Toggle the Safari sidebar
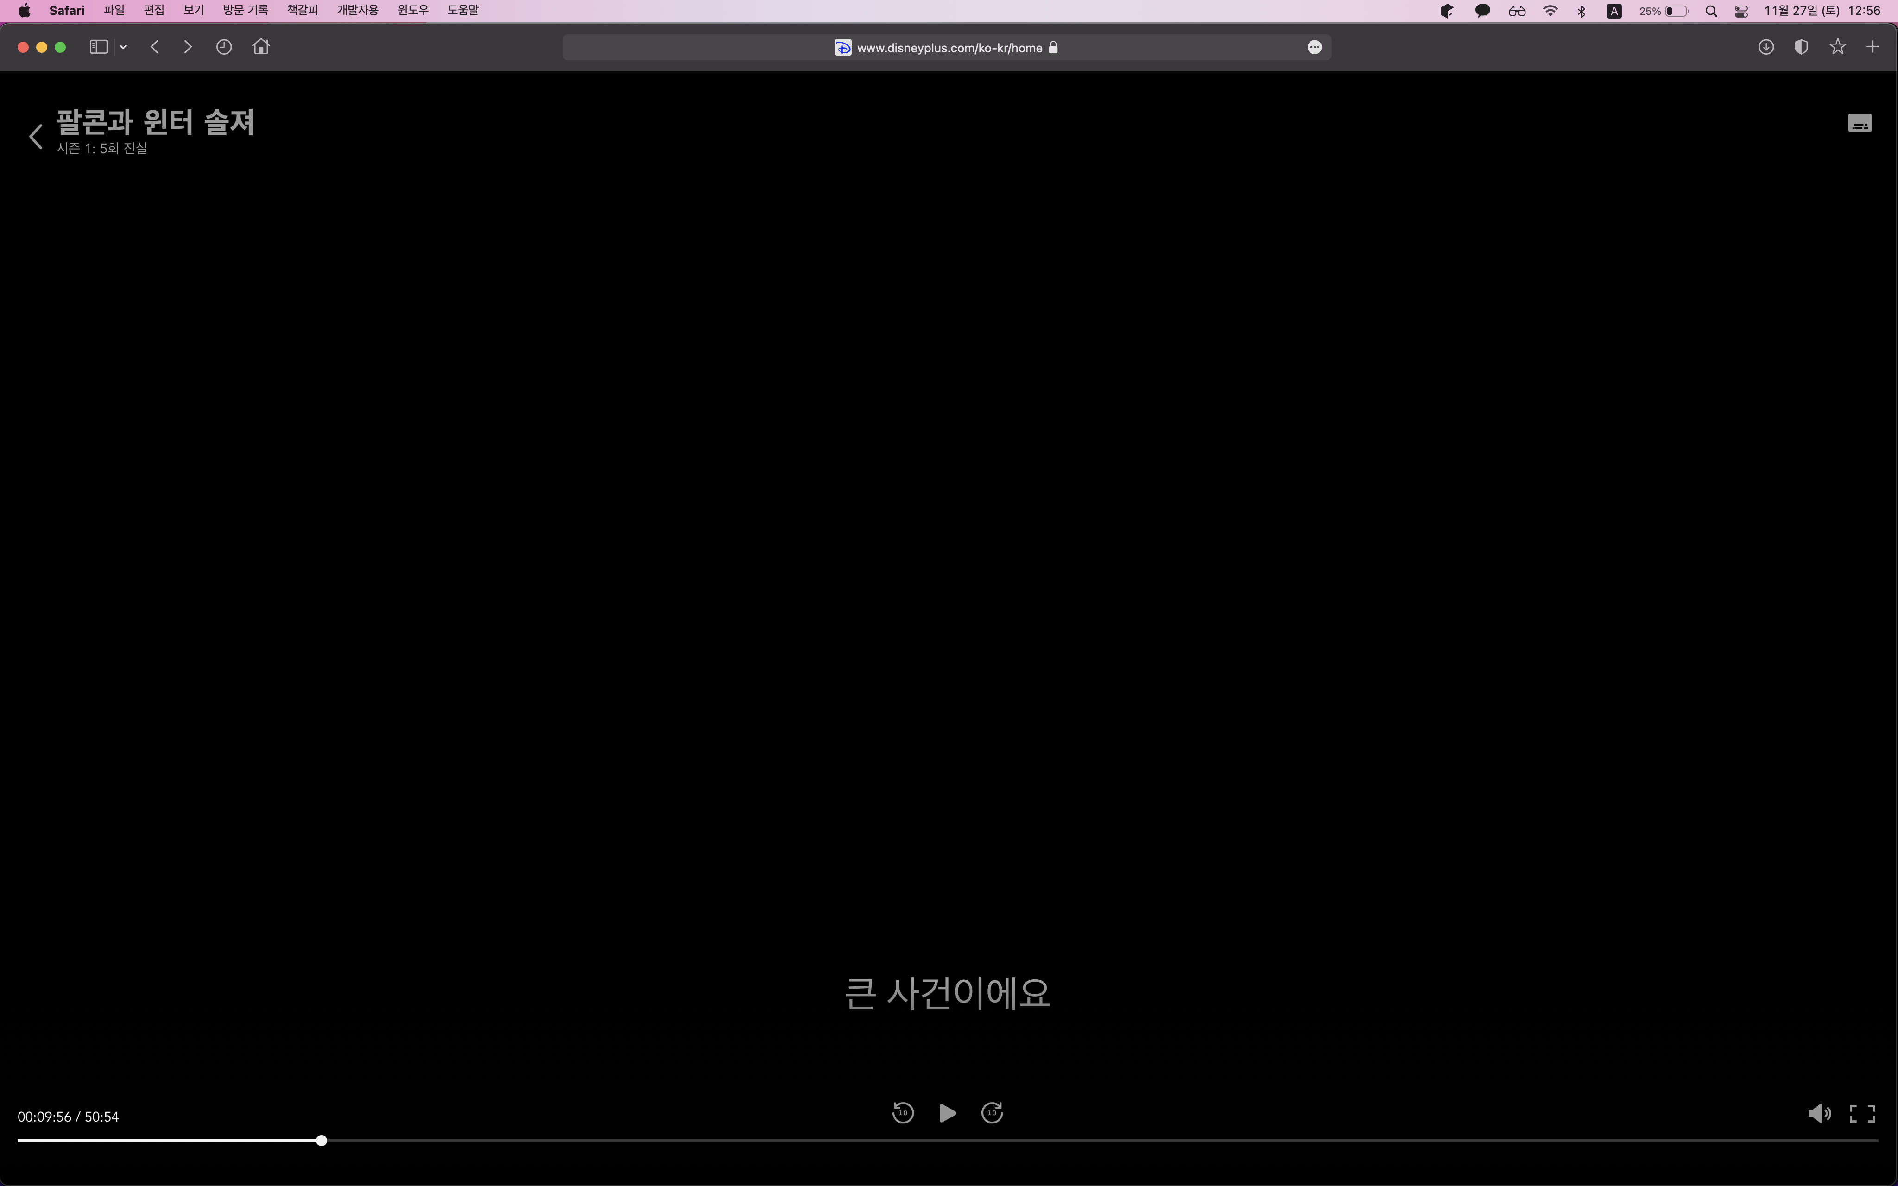The width and height of the screenshot is (1898, 1186). coord(98,47)
